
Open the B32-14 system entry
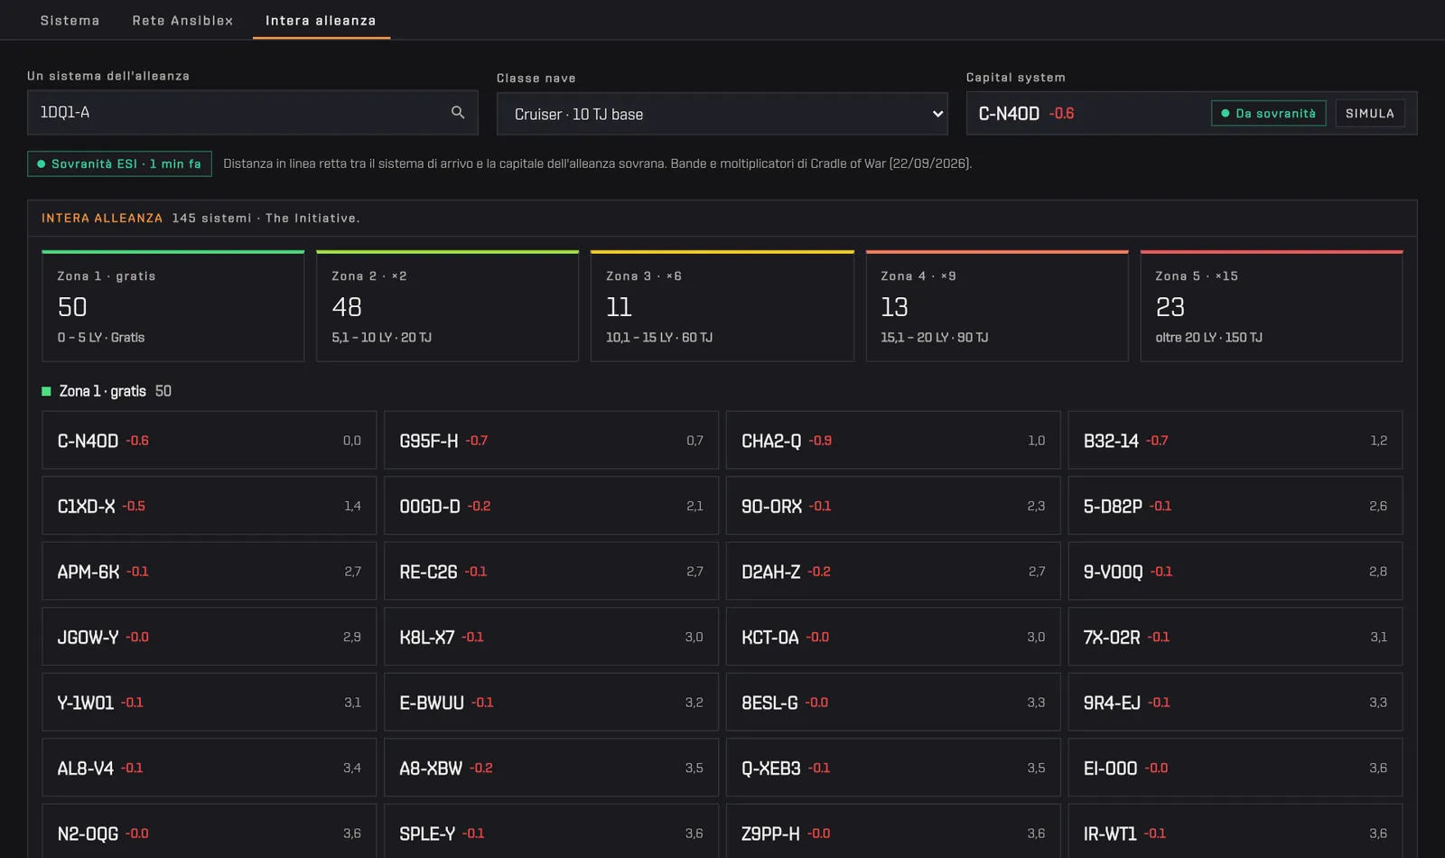point(1235,440)
